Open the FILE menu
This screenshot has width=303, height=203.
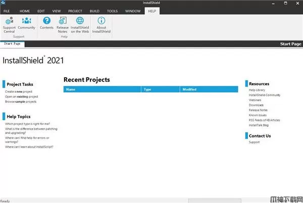[x=7, y=11]
